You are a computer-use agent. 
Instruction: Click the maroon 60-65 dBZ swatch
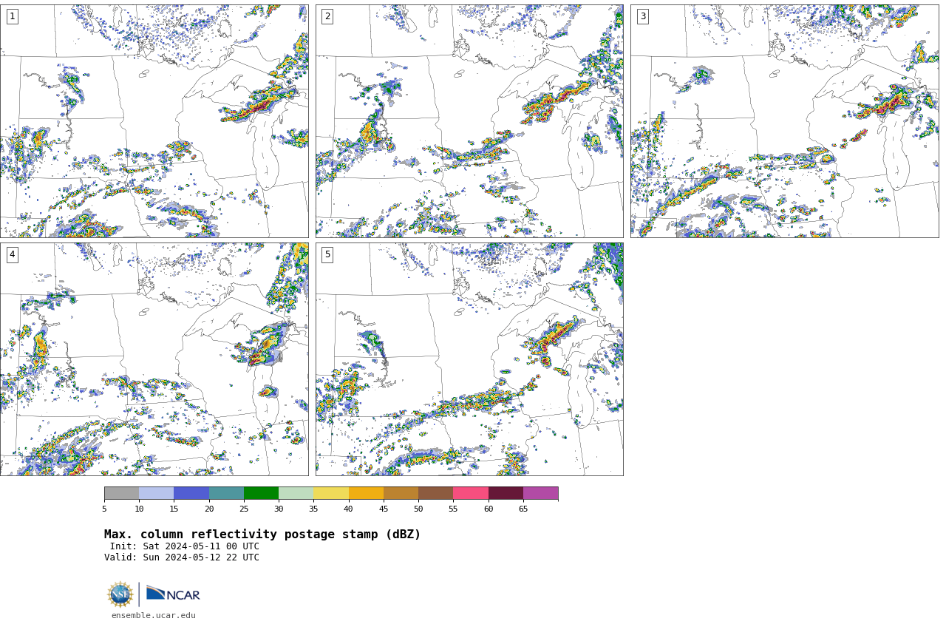tap(506, 493)
